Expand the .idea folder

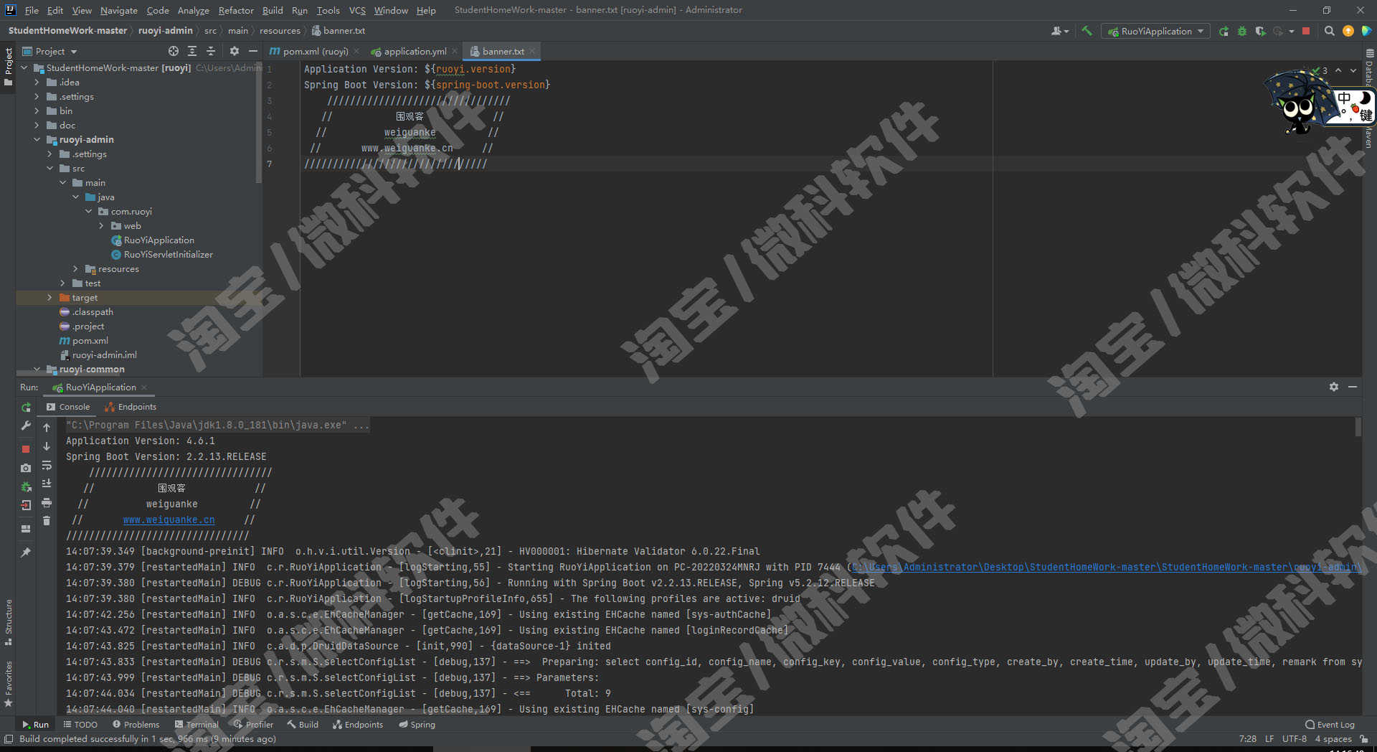pyautogui.click(x=37, y=83)
